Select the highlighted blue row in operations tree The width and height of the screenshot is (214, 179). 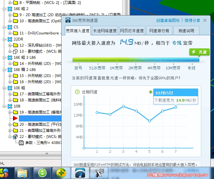(x=40, y=118)
